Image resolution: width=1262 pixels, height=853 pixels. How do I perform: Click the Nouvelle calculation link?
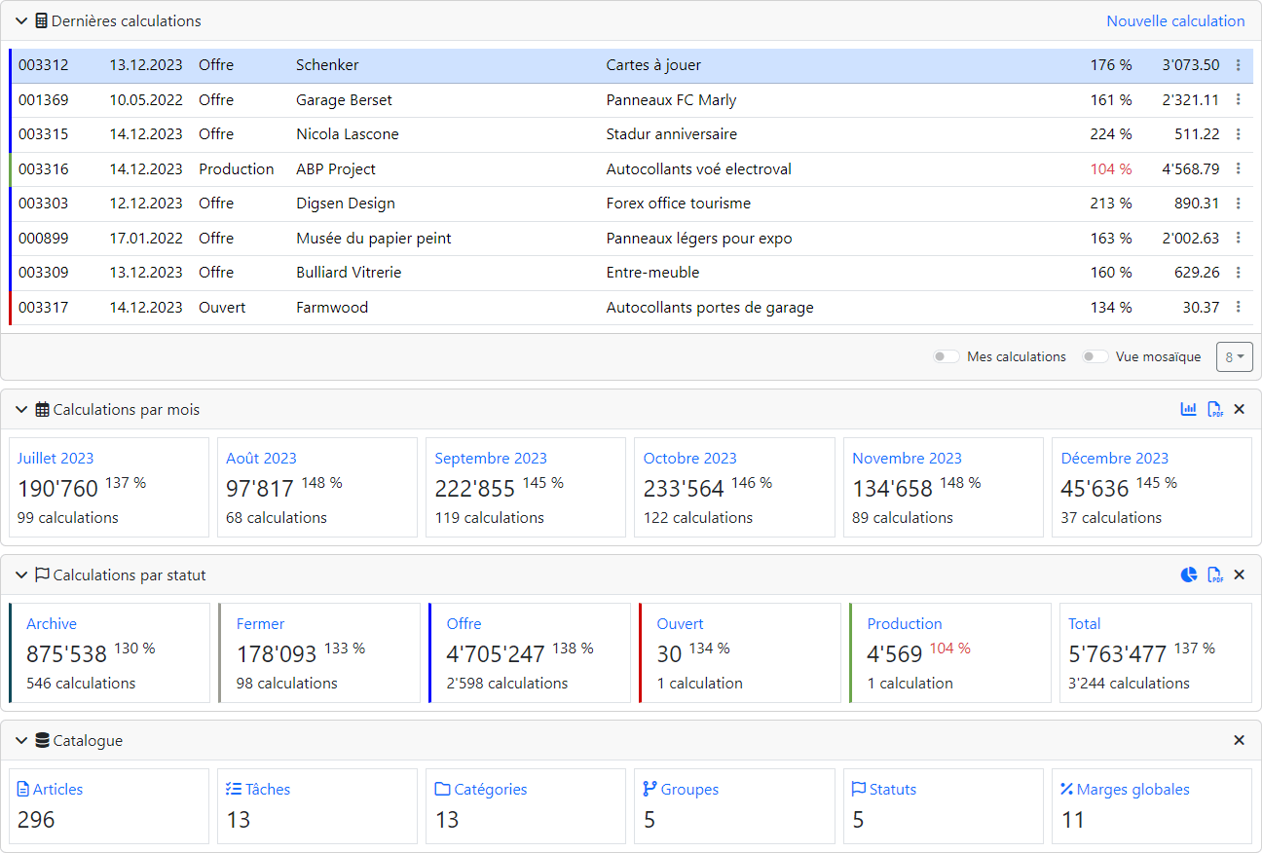coord(1175,20)
